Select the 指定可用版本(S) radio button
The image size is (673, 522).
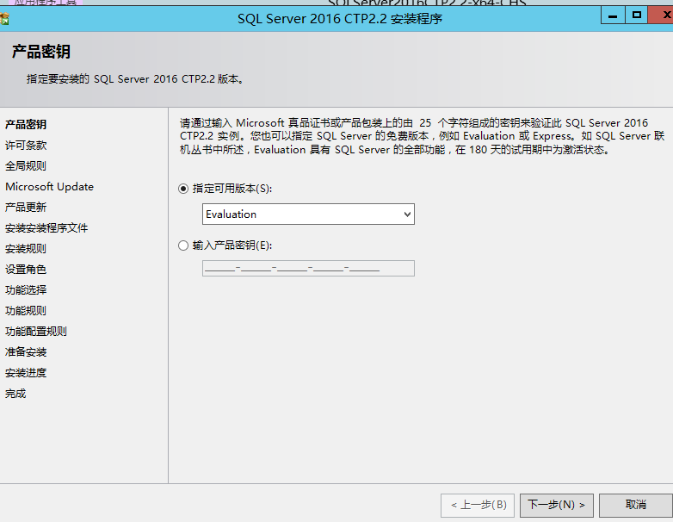pyautogui.click(x=183, y=189)
